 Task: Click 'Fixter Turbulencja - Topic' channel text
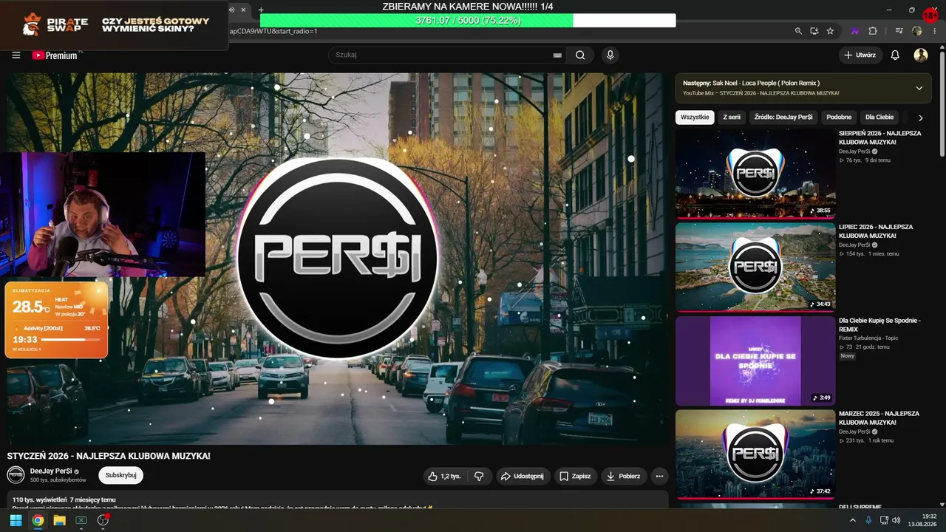(x=868, y=338)
